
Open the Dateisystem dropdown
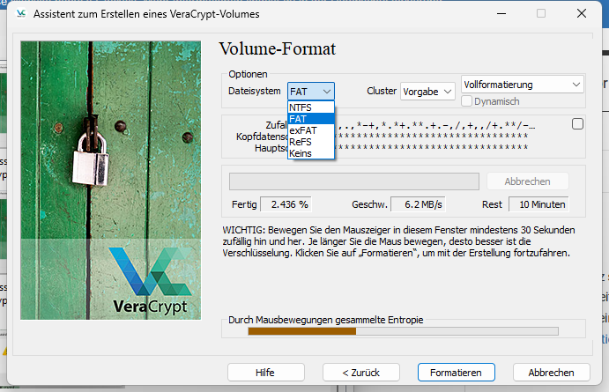coord(311,91)
